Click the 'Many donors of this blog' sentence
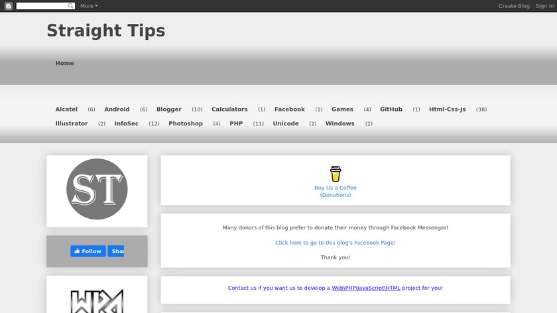This screenshot has width=557, height=313. pos(336,227)
